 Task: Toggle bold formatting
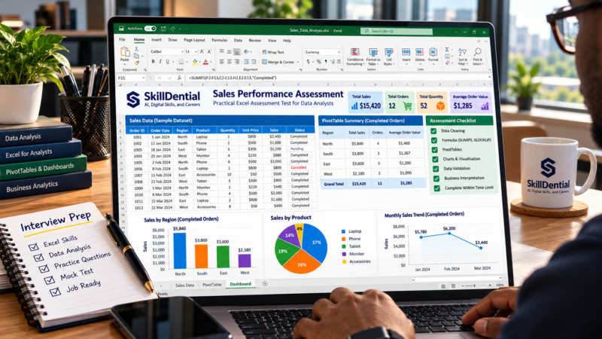[x=154, y=62]
